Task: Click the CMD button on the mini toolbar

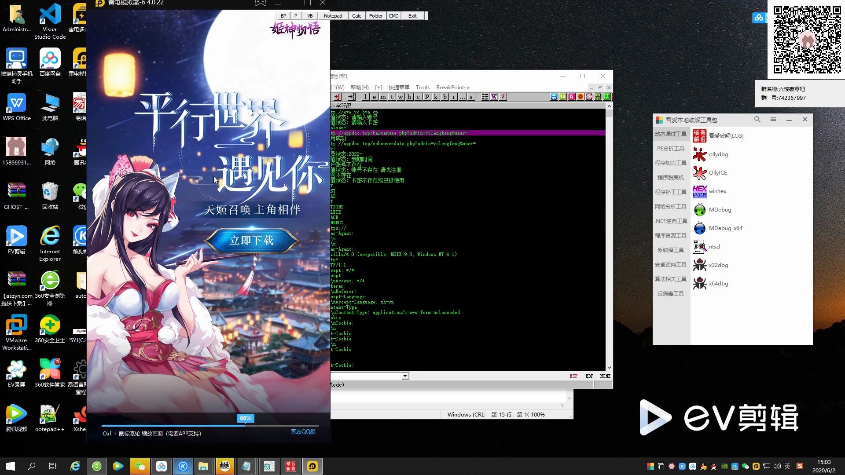Action: 393,16
